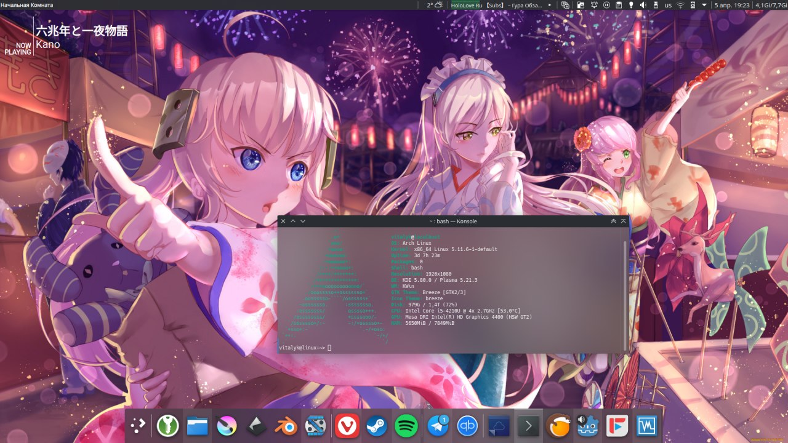This screenshot has height=443, width=788.
Task: Open the tray icon right of Wi-Fi
Action: 693,5
